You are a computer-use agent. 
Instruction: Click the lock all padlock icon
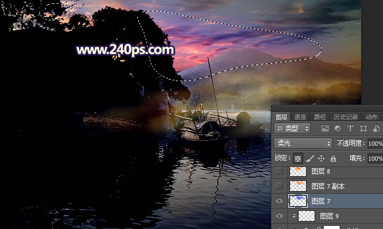333,159
